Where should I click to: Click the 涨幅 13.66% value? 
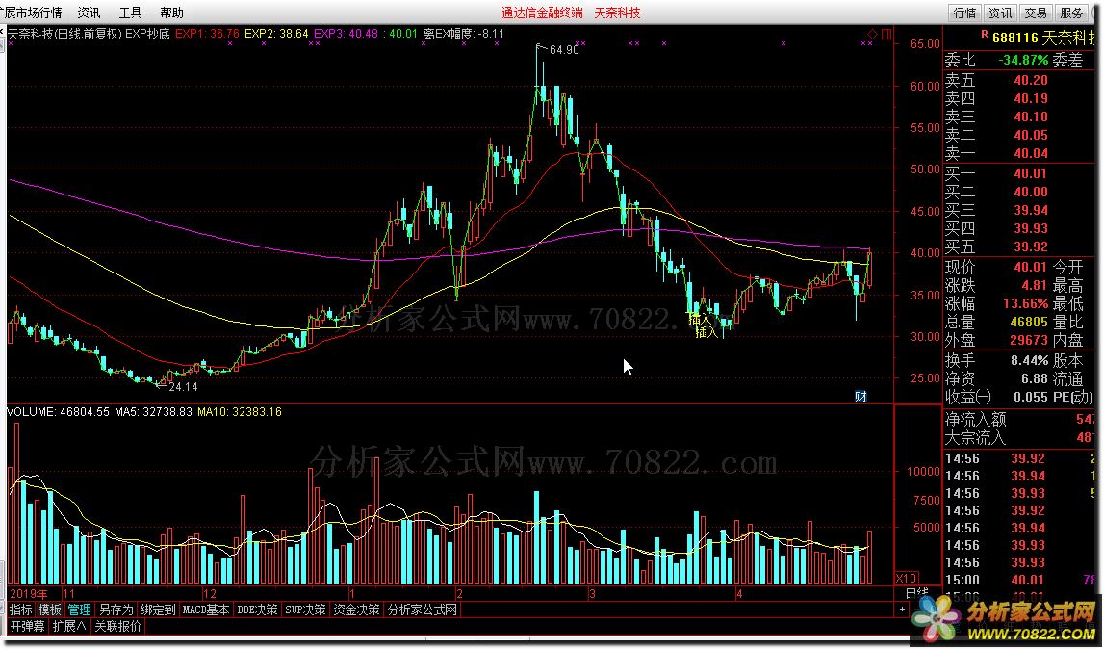tap(1026, 303)
